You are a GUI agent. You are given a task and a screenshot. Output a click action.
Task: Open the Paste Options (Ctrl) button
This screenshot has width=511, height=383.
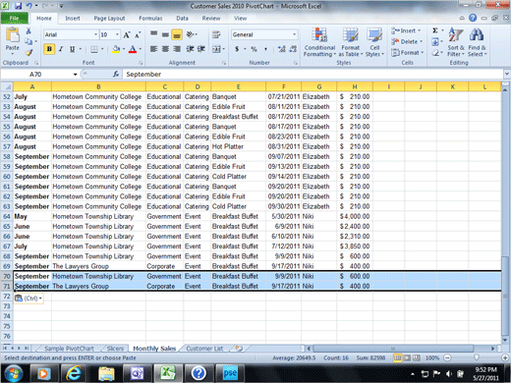click(28, 299)
